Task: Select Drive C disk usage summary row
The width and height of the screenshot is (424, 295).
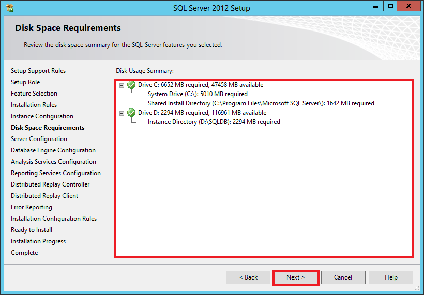Action: tap(201, 85)
